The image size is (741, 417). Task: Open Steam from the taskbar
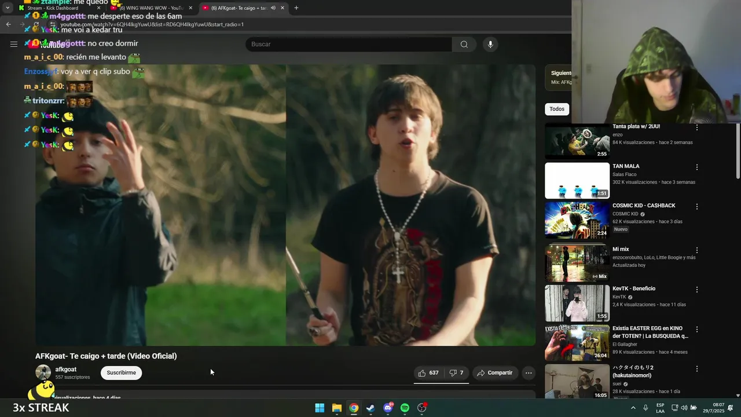pyautogui.click(x=370, y=408)
